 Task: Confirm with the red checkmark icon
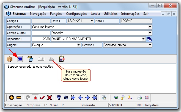pos(42,97)
